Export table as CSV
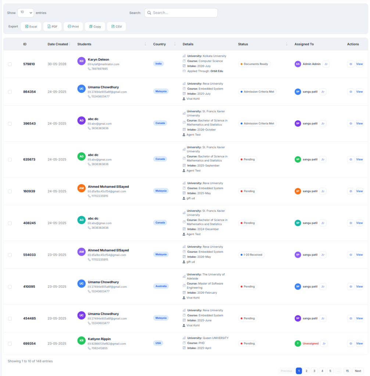This screenshot has height=376, width=370. [116, 26]
